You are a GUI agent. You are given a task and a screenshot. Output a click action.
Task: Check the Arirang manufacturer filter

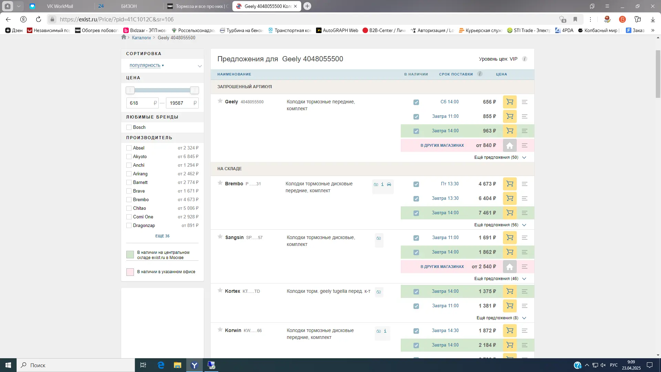point(129,174)
